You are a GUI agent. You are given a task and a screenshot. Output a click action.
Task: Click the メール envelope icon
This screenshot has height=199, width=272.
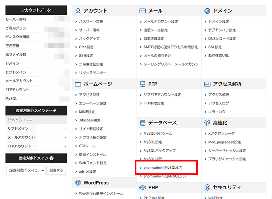point(143,11)
